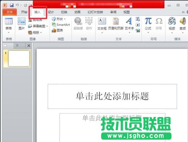Screen dimensions: 188x142
Task: Click the 符号 symbol icon
Action: coord(159,24)
